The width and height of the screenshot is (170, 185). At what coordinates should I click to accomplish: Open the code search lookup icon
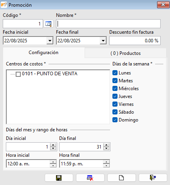(49, 24)
